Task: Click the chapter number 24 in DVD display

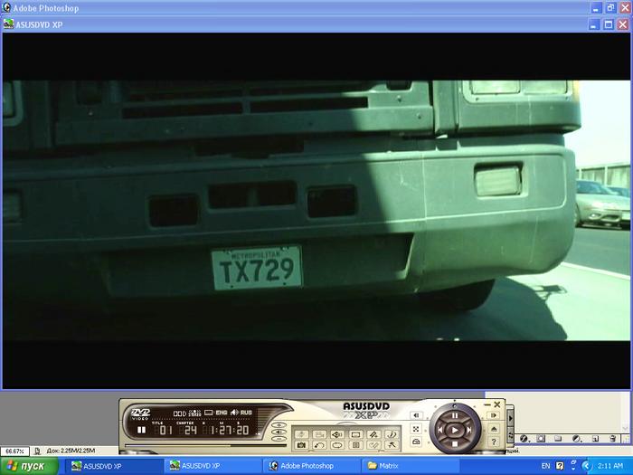Action: (x=190, y=430)
